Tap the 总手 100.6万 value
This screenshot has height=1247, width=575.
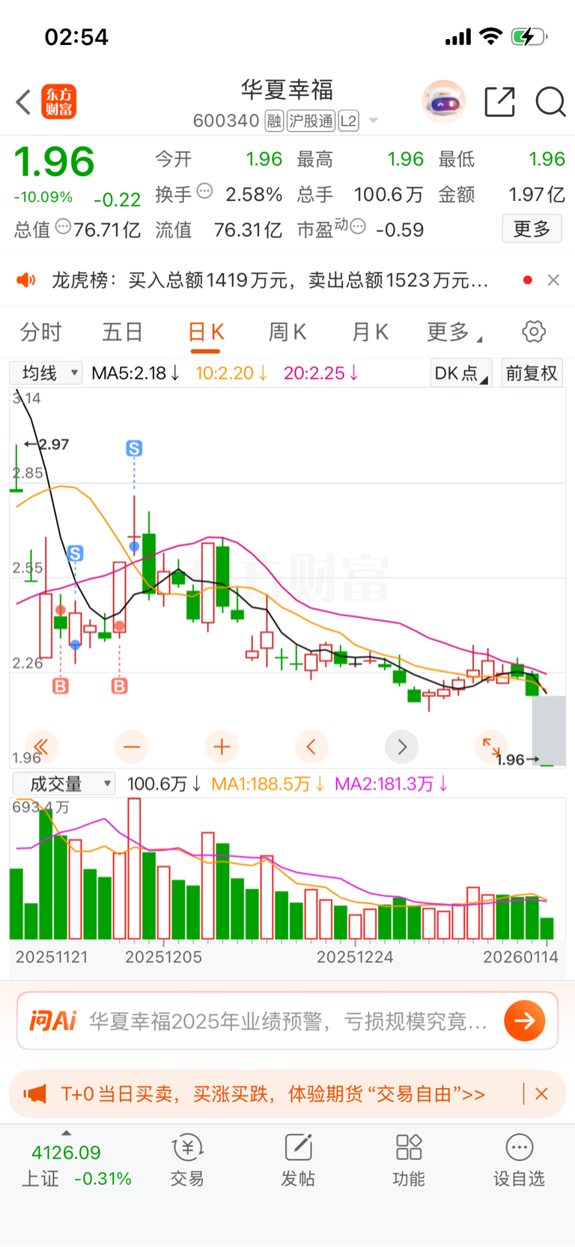pos(388,195)
